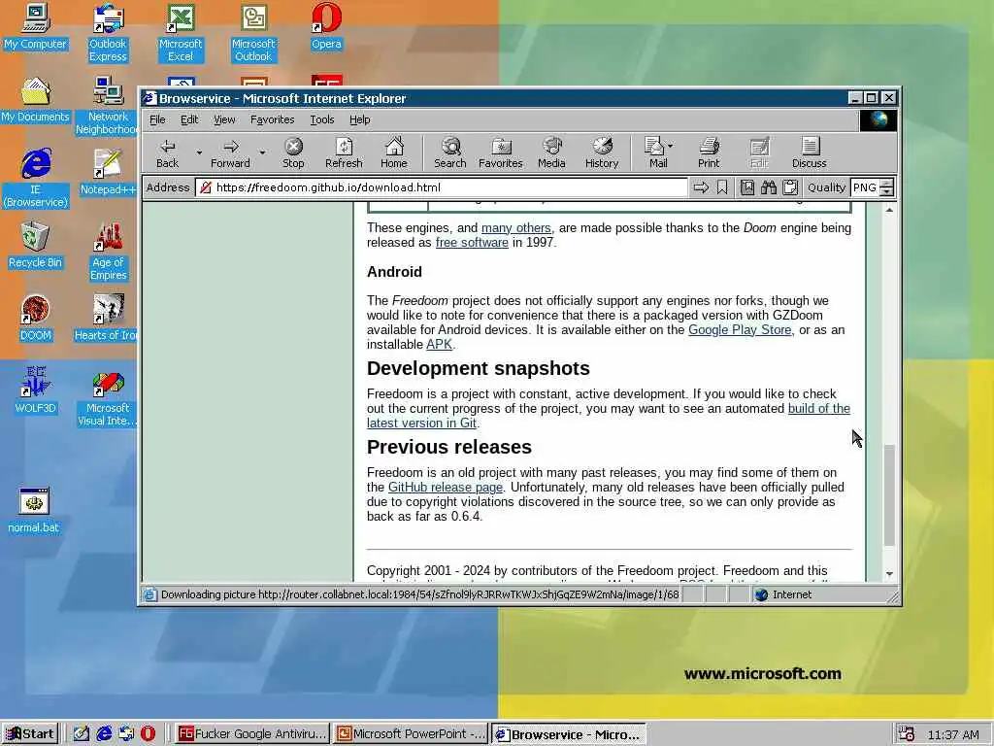Open the View menu

[x=224, y=119]
